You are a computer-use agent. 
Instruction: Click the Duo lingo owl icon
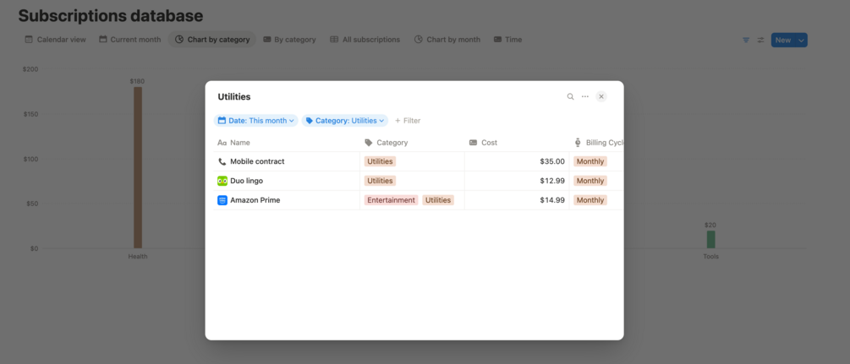click(222, 181)
